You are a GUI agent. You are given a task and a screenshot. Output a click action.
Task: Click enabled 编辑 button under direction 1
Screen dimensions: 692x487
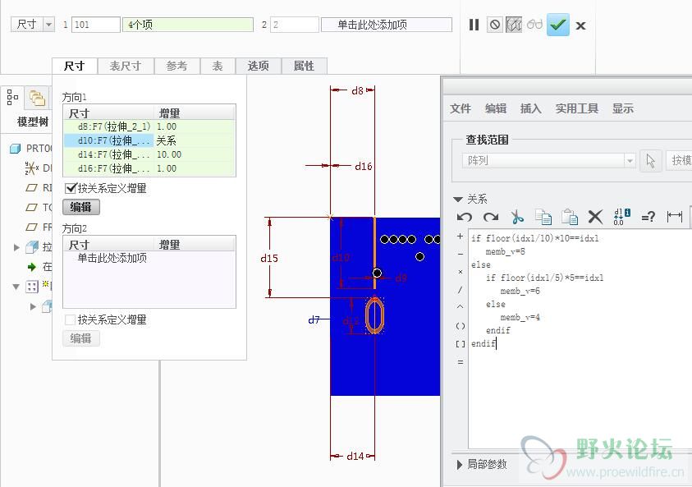click(x=81, y=207)
